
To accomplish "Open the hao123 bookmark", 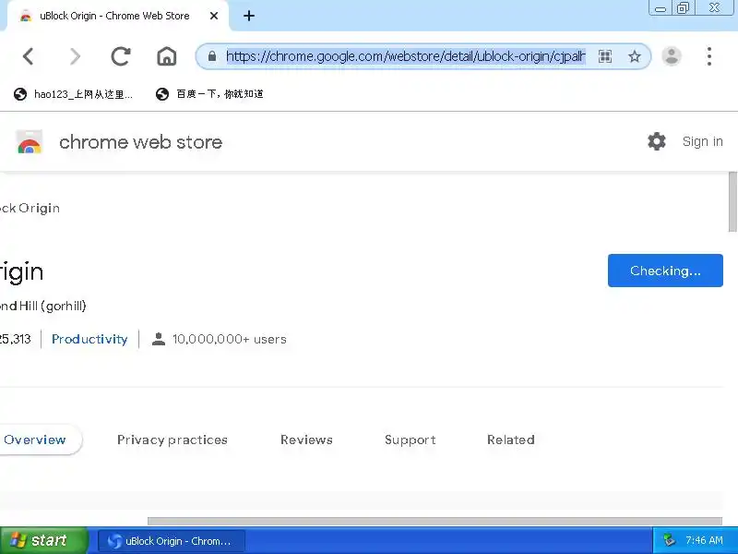I will pos(73,94).
